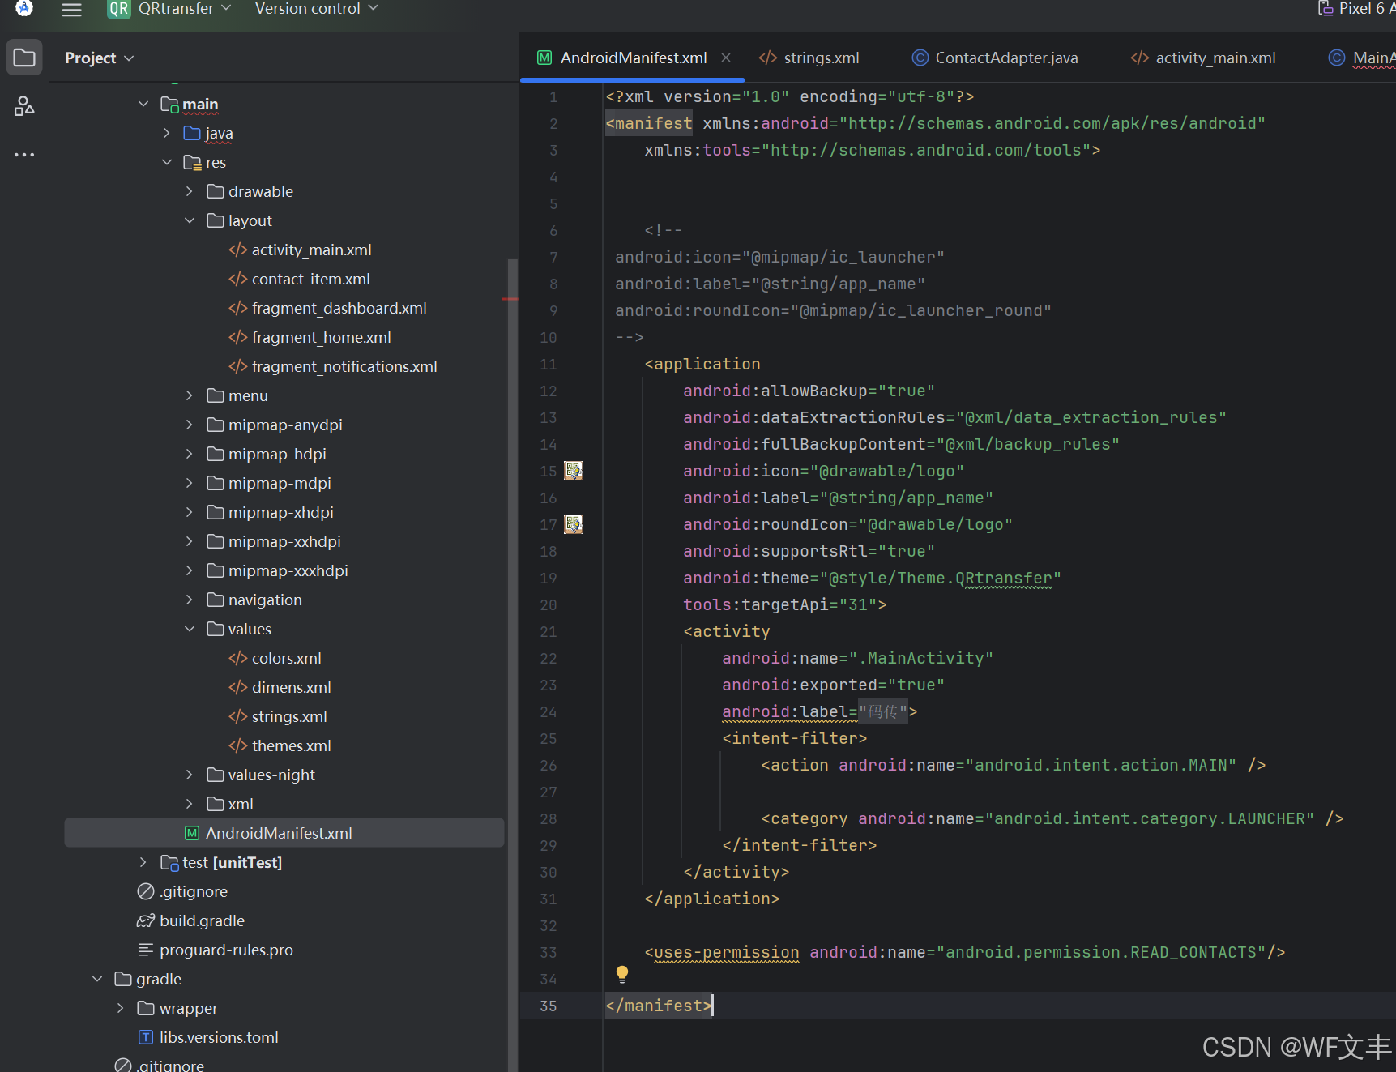Collapse the layout folder
The width and height of the screenshot is (1396, 1072).
tap(190, 220)
